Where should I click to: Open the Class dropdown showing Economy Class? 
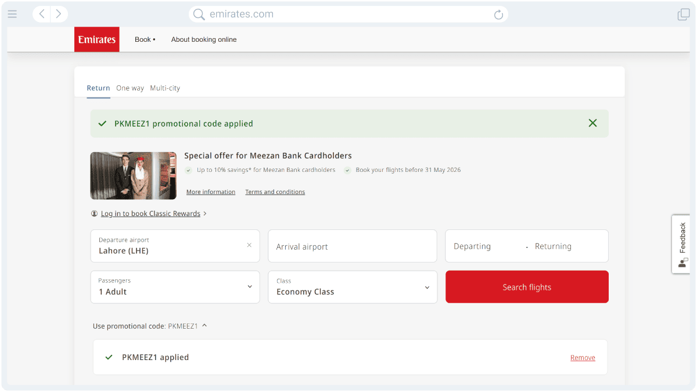(x=352, y=286)
